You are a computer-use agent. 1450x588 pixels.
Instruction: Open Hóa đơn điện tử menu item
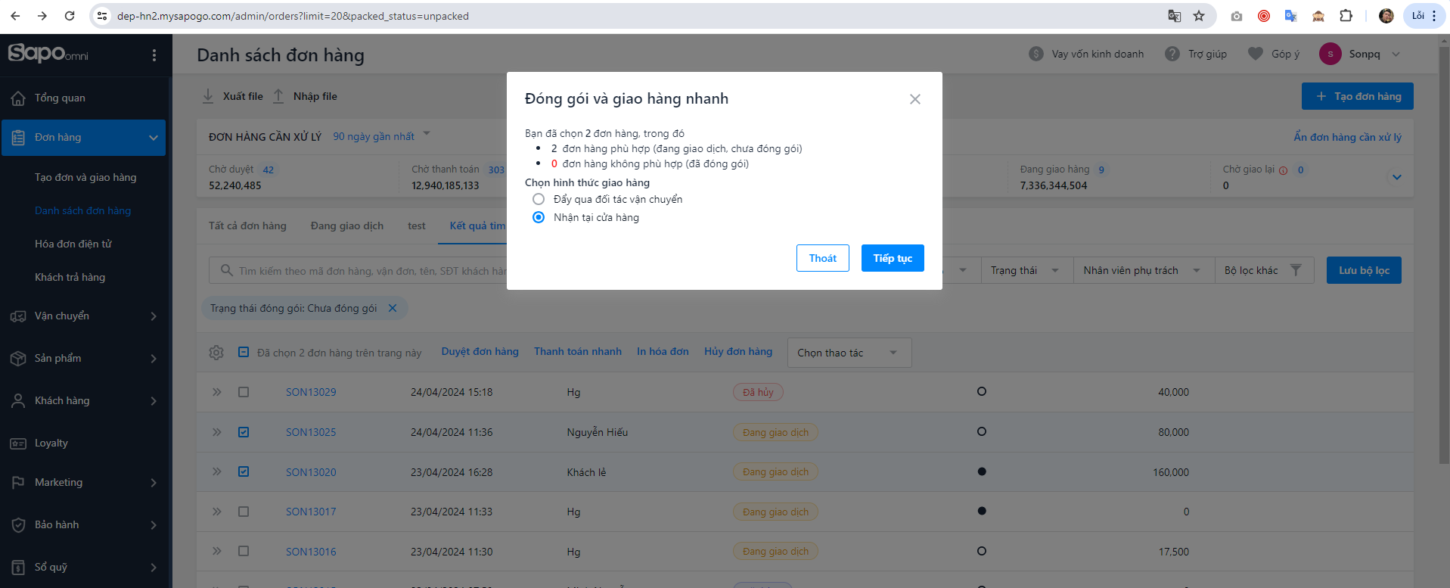(x=73, y=244)
